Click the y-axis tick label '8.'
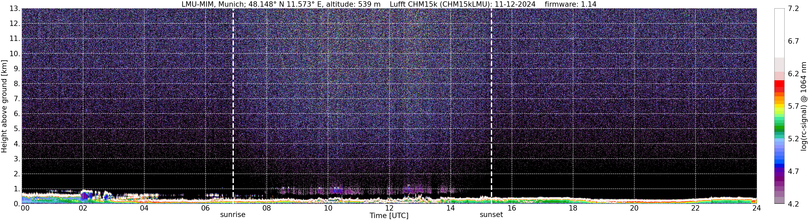 tap(17, 84)
